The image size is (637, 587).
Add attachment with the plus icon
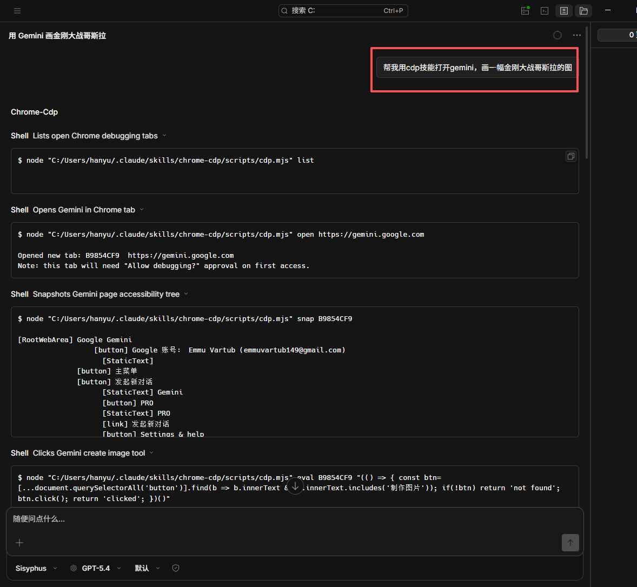(19, 543)
